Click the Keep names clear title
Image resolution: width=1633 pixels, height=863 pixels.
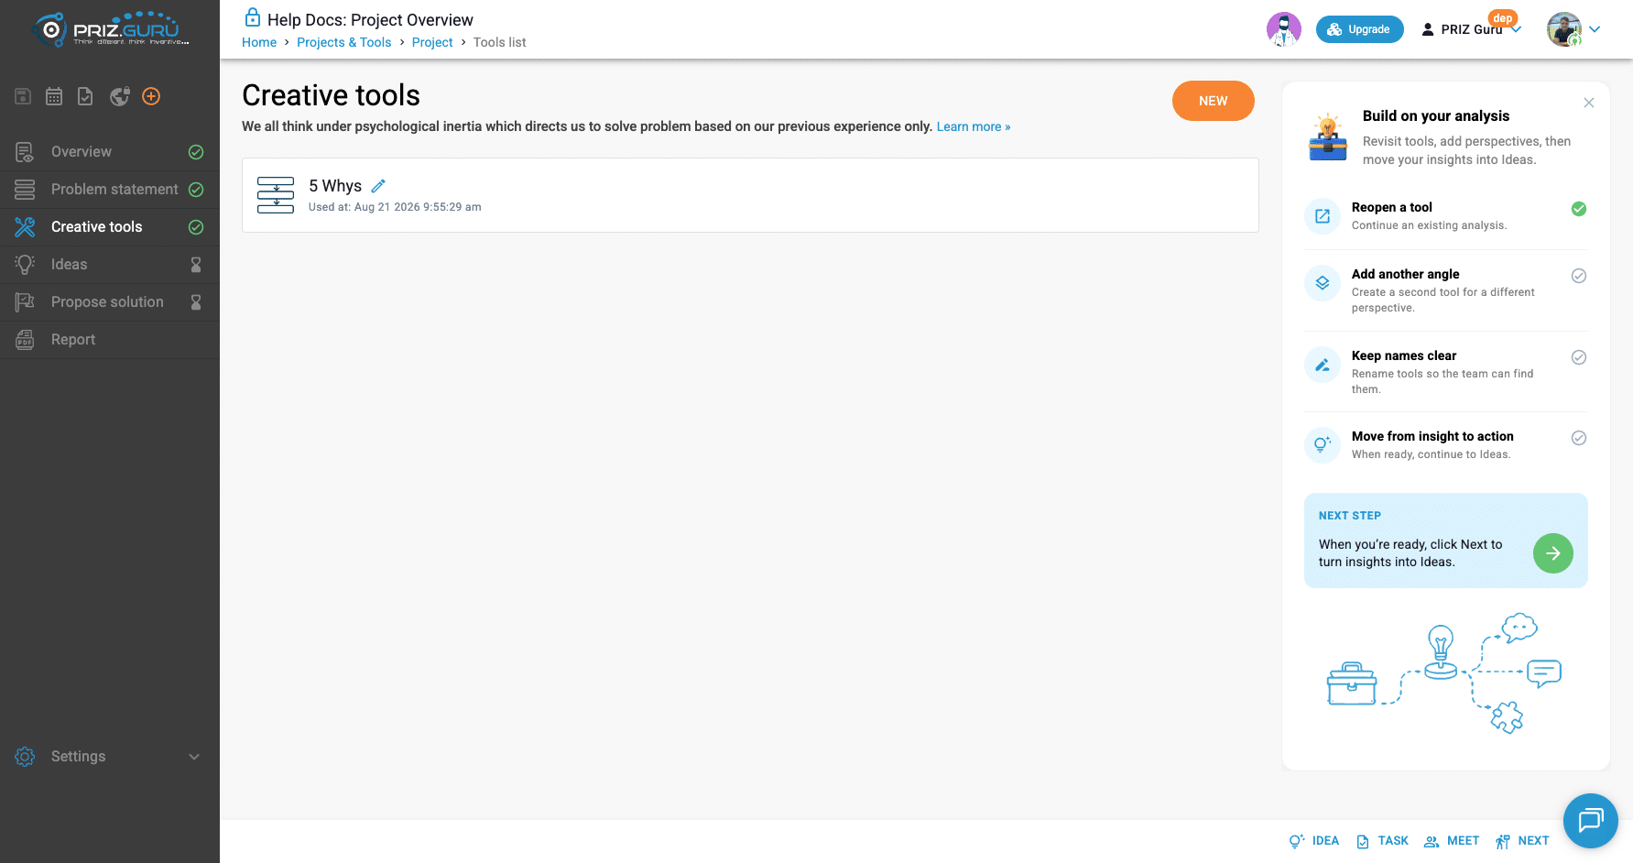1404,355
